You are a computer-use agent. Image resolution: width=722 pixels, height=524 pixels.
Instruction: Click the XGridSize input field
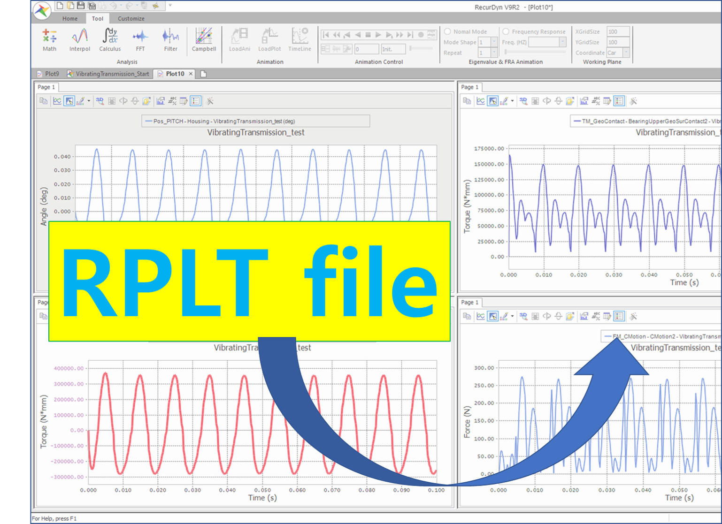[x=617, y=31]
